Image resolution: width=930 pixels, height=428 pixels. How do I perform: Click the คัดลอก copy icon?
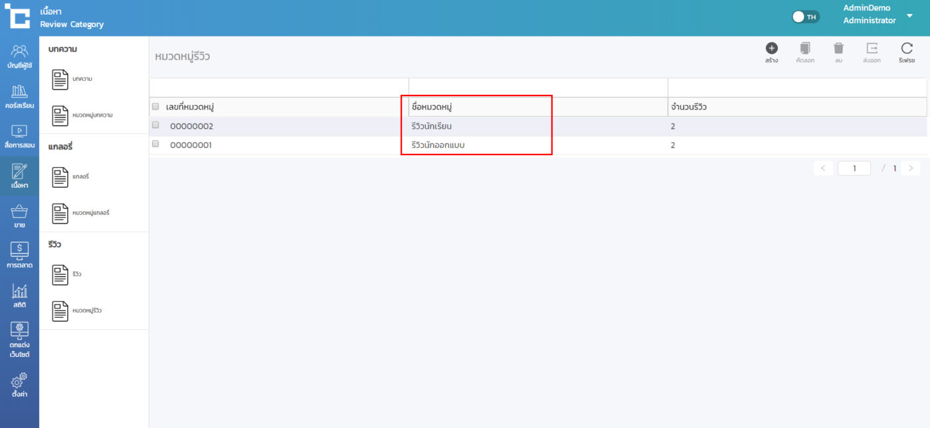805,48
